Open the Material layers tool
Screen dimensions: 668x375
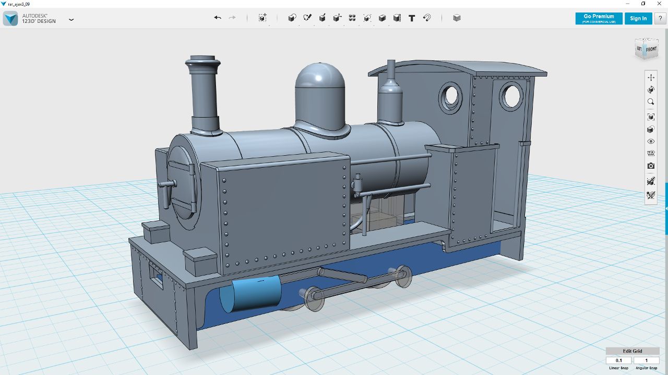point(457,18)
